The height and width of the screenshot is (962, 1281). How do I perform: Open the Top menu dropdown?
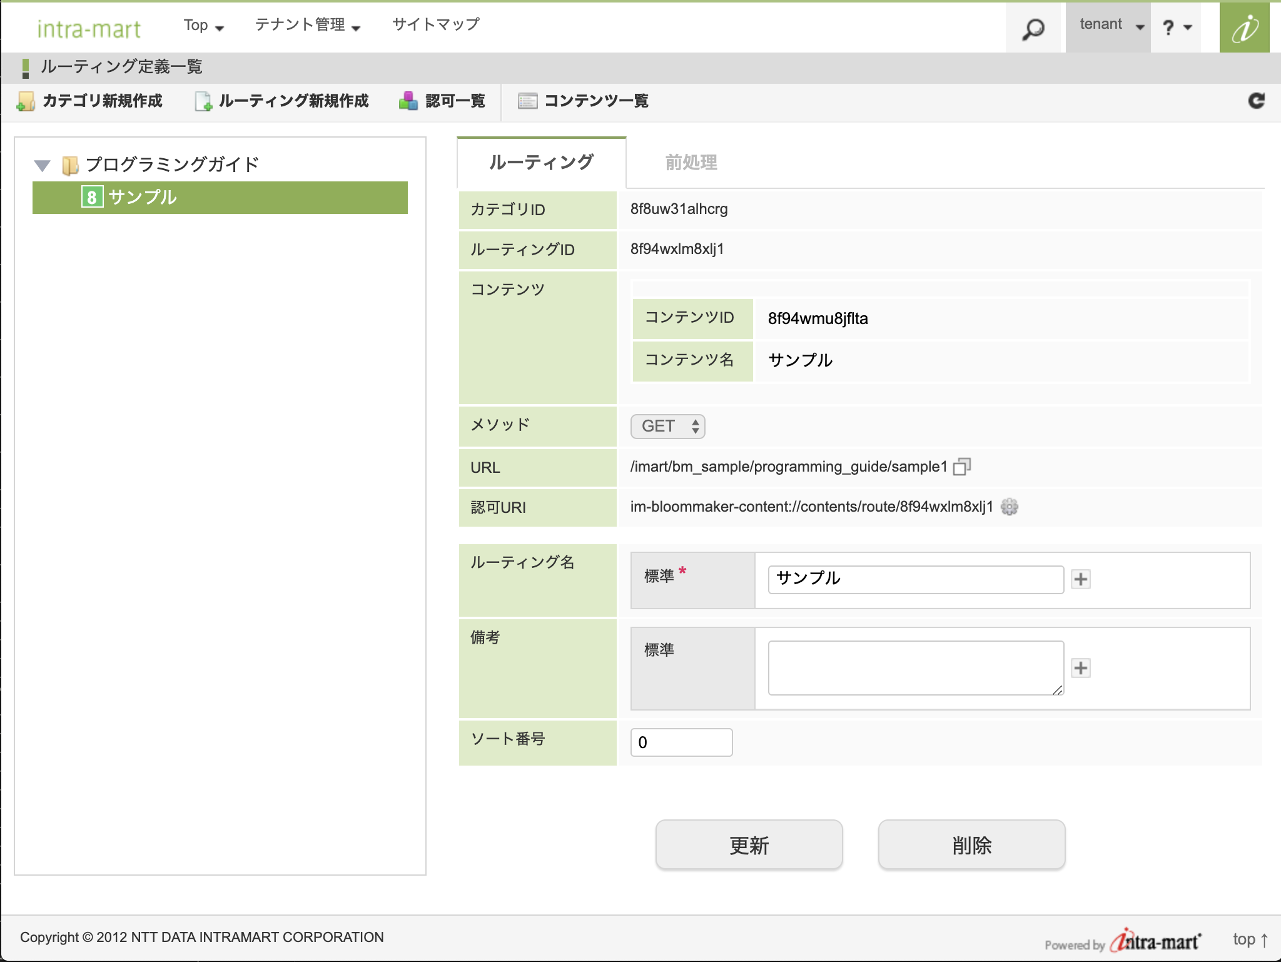pos(203,26)
